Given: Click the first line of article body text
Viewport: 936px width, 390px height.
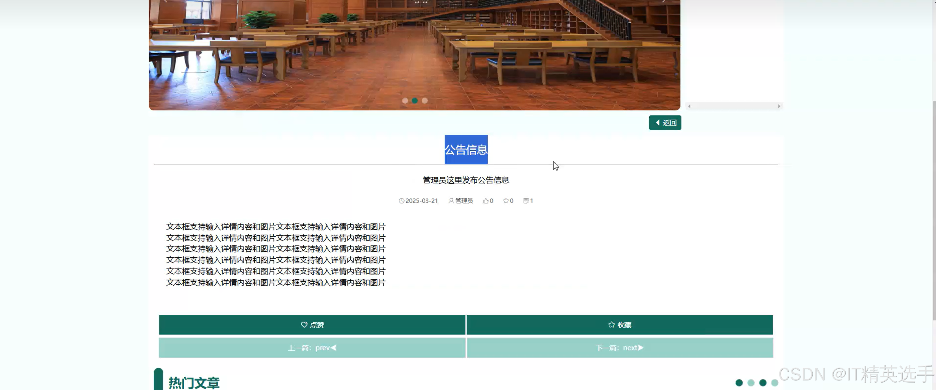Looking at the screenshot, I should pyautogui.click(x=276, y=226).
